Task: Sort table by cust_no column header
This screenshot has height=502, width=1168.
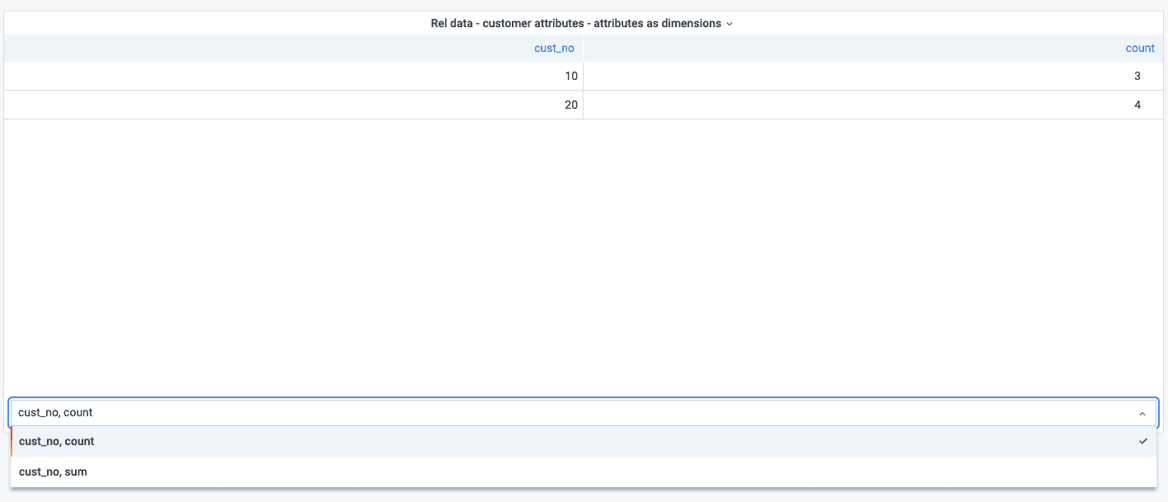Action: click(x=554, y=49)
